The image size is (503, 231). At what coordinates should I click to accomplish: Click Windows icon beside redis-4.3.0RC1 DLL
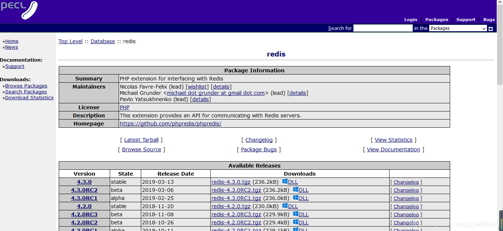tap(296, 198)
